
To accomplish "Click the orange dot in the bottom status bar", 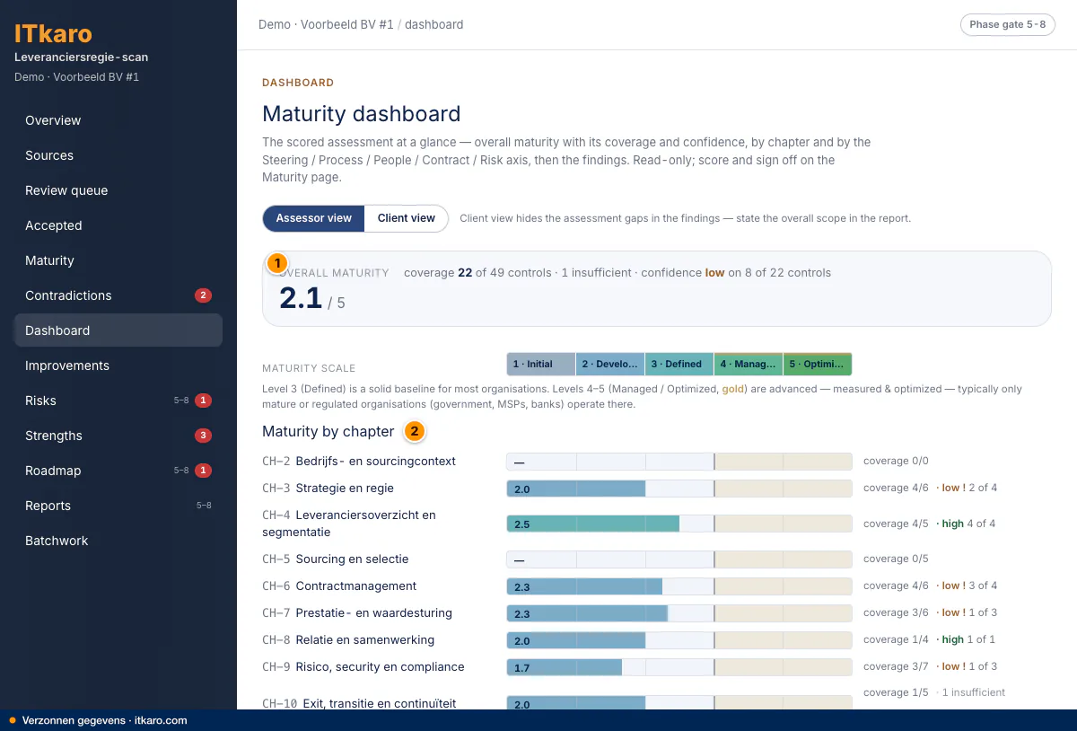I will pos(13,720).
